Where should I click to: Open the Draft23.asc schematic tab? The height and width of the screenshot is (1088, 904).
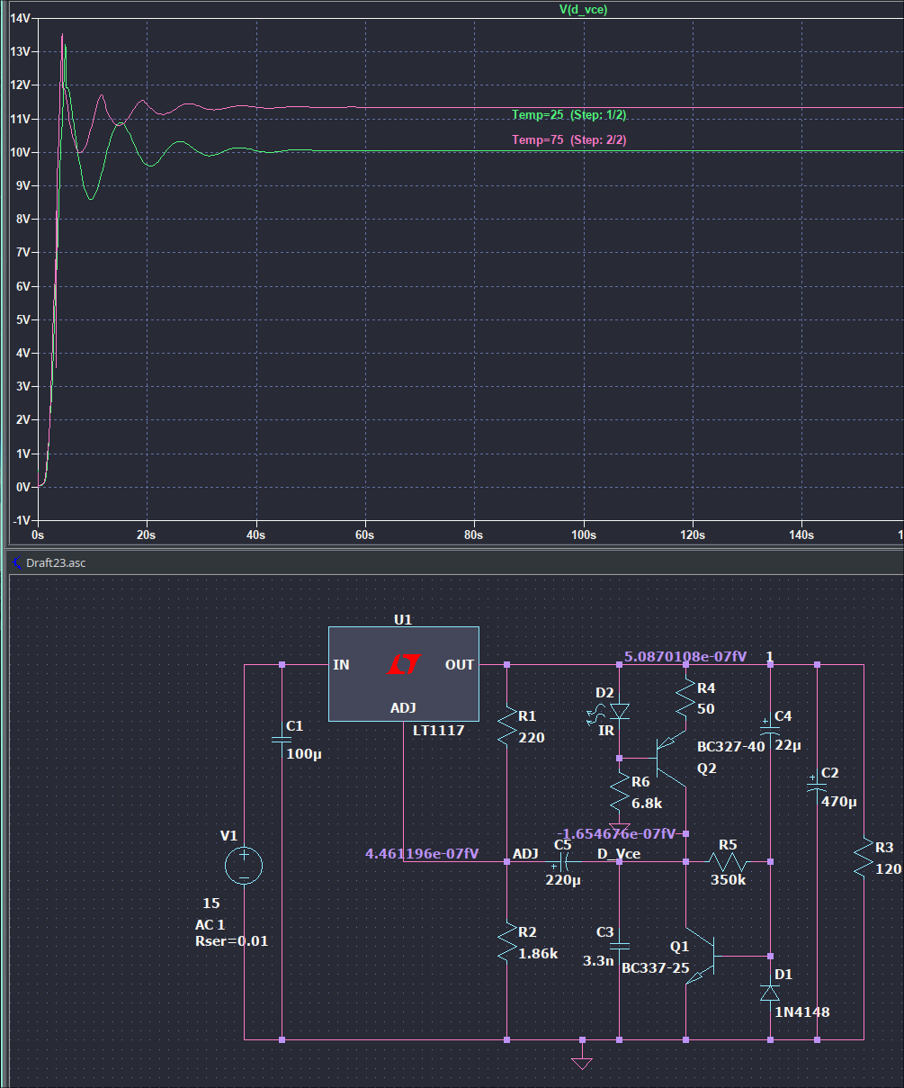(x=55, y=562)
